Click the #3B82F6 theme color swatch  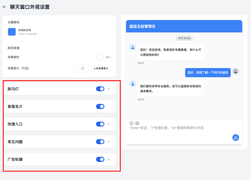(x=11, y=32)
